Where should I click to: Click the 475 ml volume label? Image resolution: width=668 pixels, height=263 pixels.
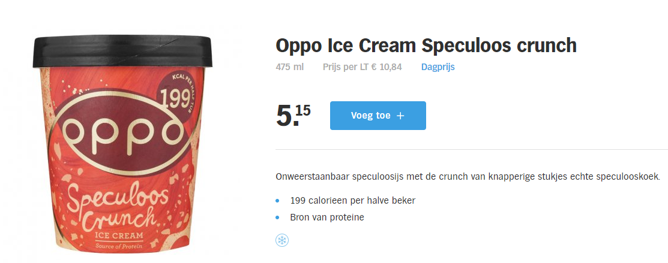click(x=289, y=67)
